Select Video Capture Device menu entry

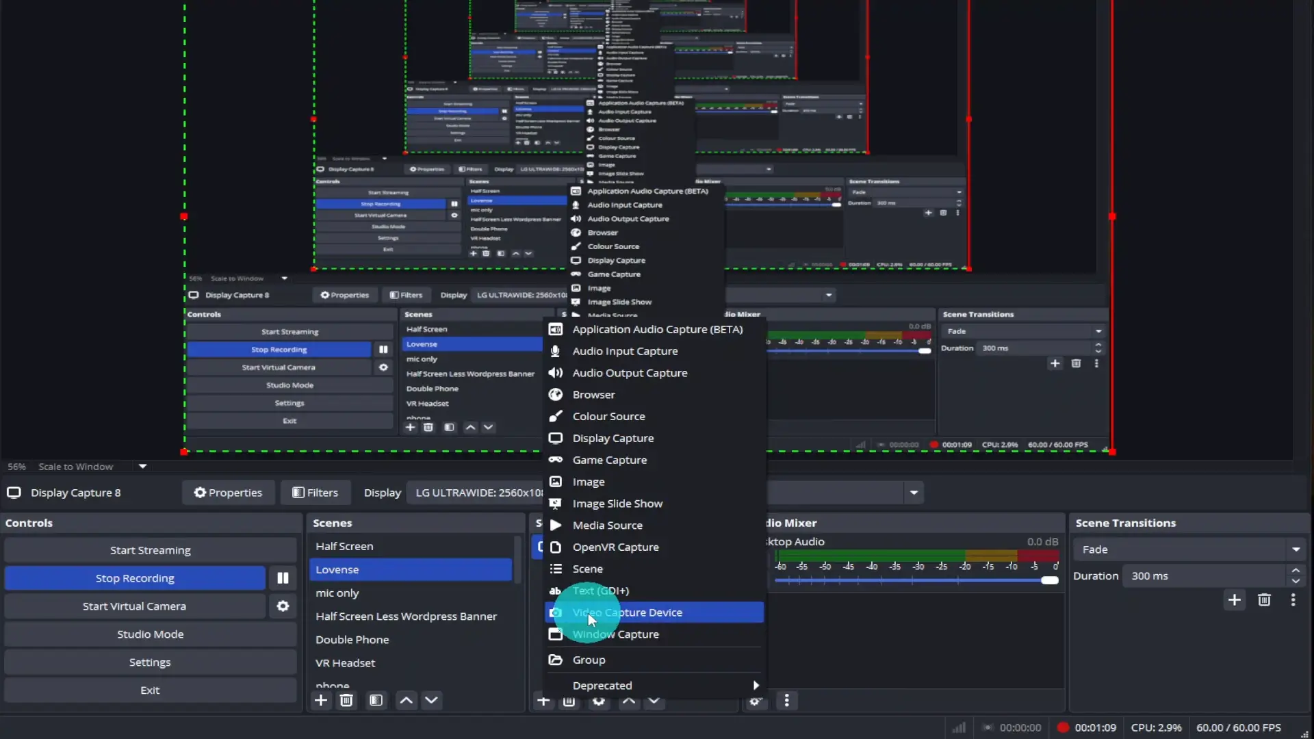pyautogui.click(x=654, y=612)
